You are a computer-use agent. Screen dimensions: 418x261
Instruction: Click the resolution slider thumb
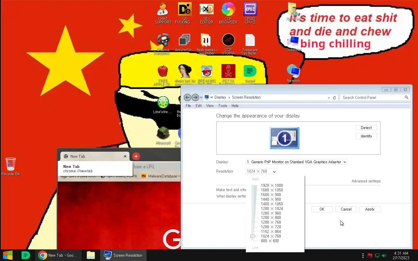253,236
